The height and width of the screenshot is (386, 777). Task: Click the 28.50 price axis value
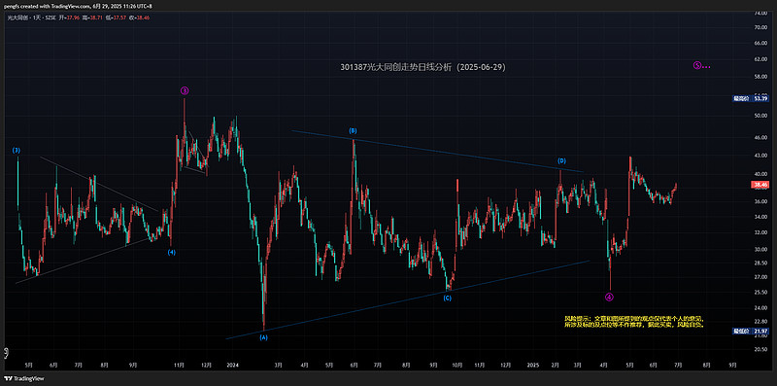760,263
